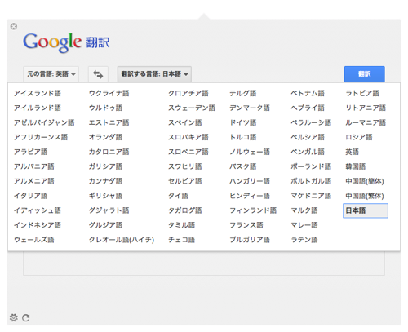Choose クレオール語(ハイチ)
Viewport: 408px width, 332px height.
[122, 240]
